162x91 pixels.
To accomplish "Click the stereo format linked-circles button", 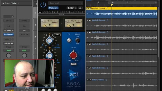I will click(x=24, y=31).
